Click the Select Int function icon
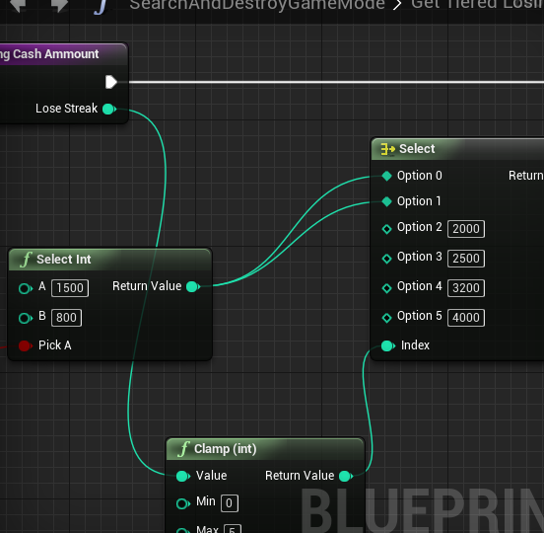544x533 pixels. [27, 260]
